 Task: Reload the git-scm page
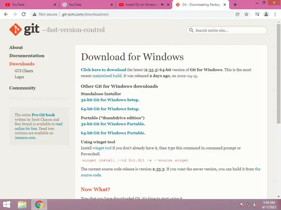(x=24, y=14)
